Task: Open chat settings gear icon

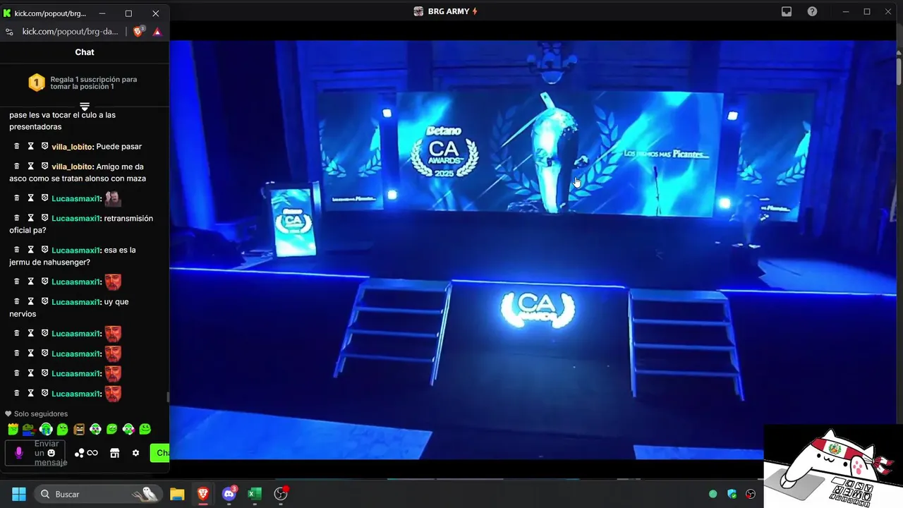Action: tap(135, 453)
